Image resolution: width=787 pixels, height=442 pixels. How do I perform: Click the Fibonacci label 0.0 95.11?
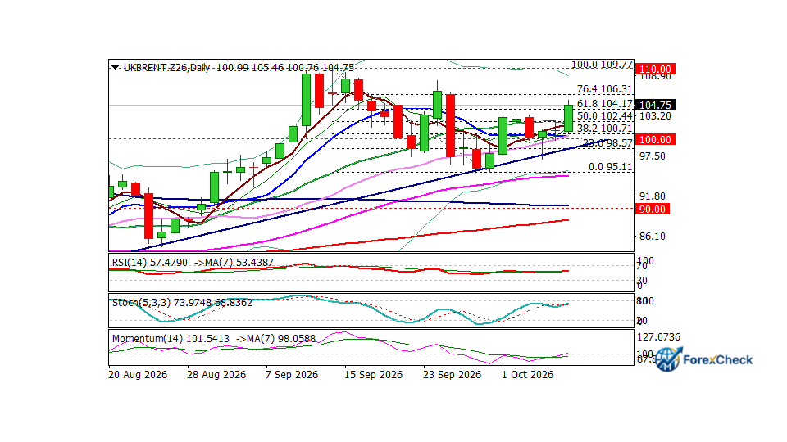(x=610, y=167)
